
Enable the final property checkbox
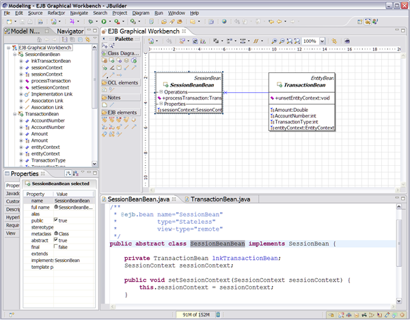(x=57, y=247)
